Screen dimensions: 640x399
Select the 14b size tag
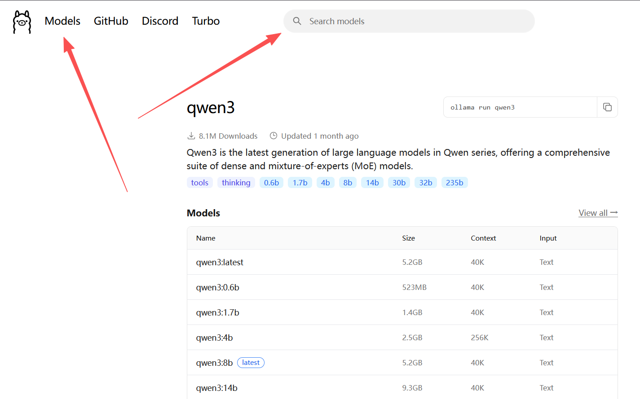pos(372,183)
